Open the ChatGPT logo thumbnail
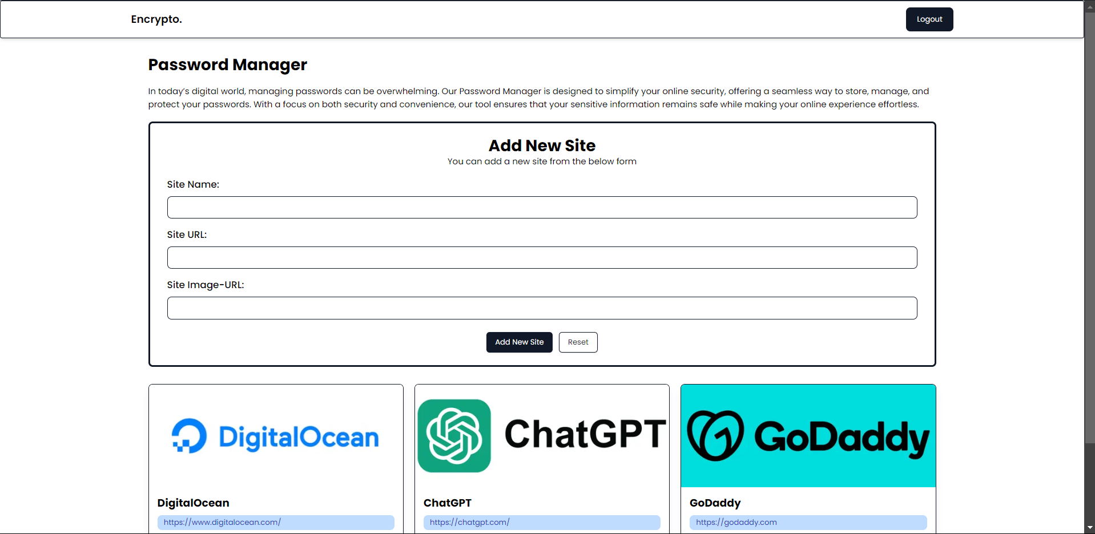The height and width of the screenshot is (534, 1095). (542, 436)
